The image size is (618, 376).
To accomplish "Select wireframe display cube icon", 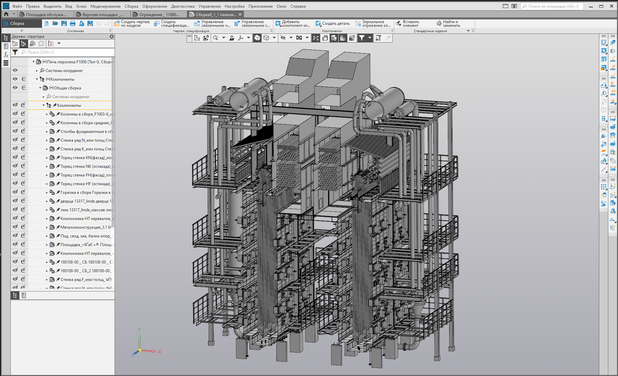I will 266,38.
